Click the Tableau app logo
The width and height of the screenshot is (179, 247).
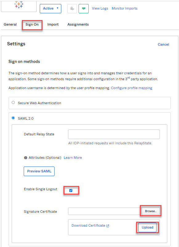point(19,5)
